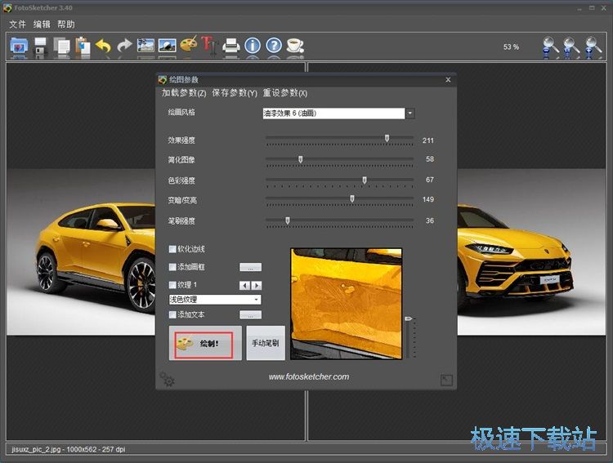Expand the 浅色纹理 texture dropdown

(256, 300)
